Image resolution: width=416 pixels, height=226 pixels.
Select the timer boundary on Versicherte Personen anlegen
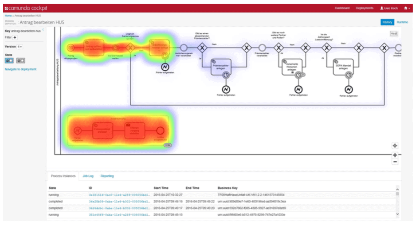click(x=298, y=75)
